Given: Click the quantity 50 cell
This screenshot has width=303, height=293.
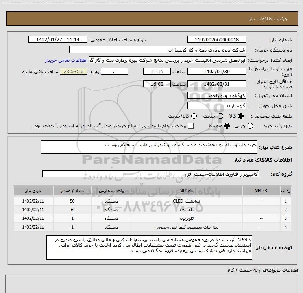Looking at the screenshot, I should [x=72, y=201].
